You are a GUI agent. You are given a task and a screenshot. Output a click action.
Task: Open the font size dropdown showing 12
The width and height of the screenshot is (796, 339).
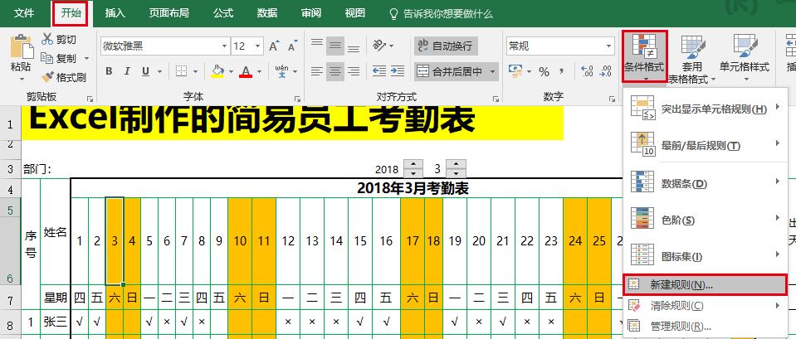258,46
